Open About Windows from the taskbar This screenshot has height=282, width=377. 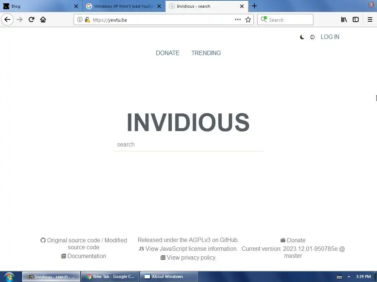169,276
